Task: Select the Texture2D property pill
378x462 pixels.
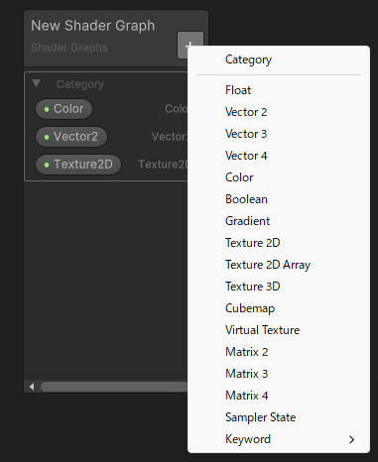Action: (78, 165)
